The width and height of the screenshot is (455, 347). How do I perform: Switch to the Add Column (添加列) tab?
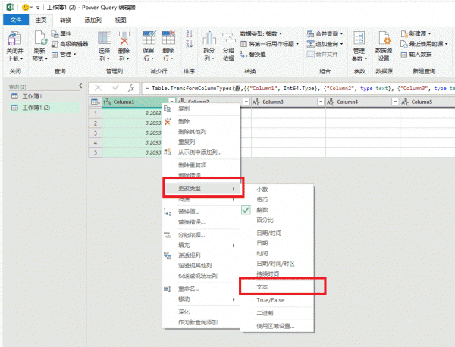pos(93,20)
